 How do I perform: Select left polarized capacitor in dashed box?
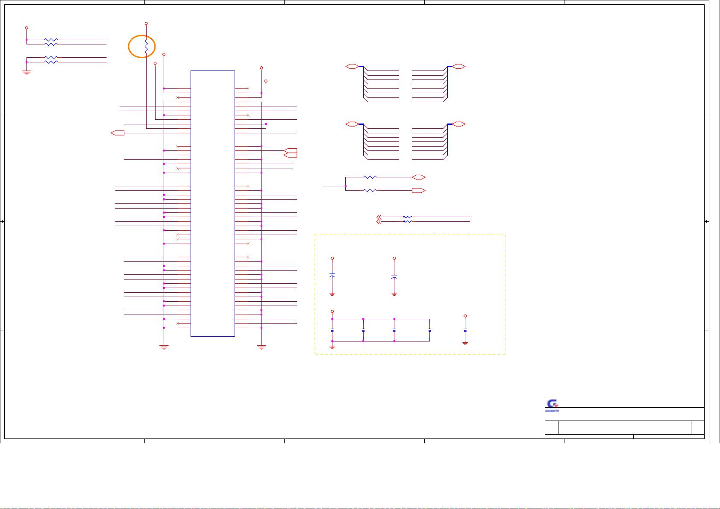(x=332, y=276)
